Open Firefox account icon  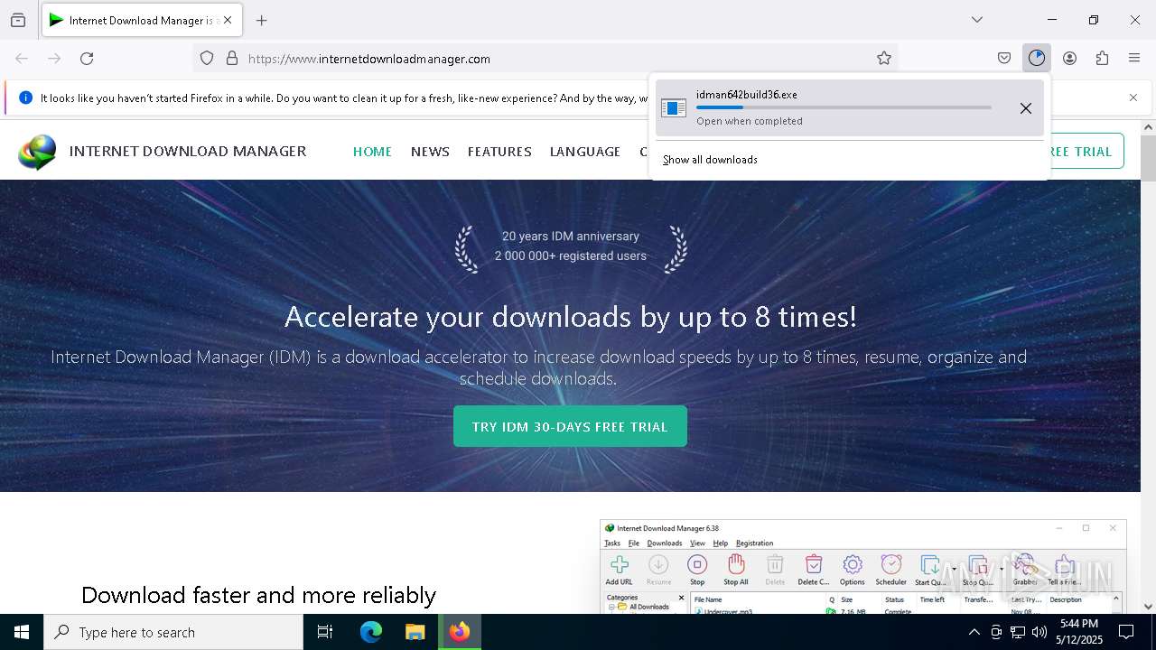1069,58
